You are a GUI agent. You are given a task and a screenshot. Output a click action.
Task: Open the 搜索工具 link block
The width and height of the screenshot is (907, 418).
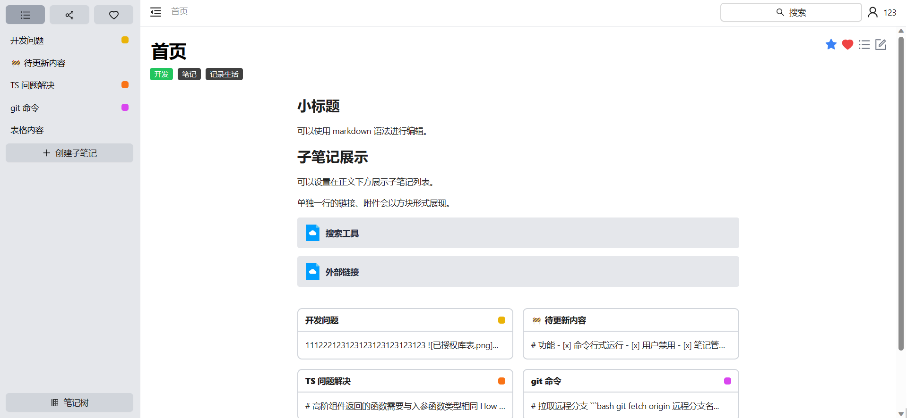(518, 233)
